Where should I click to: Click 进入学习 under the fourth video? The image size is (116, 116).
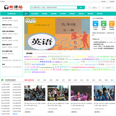pos(97,112)
